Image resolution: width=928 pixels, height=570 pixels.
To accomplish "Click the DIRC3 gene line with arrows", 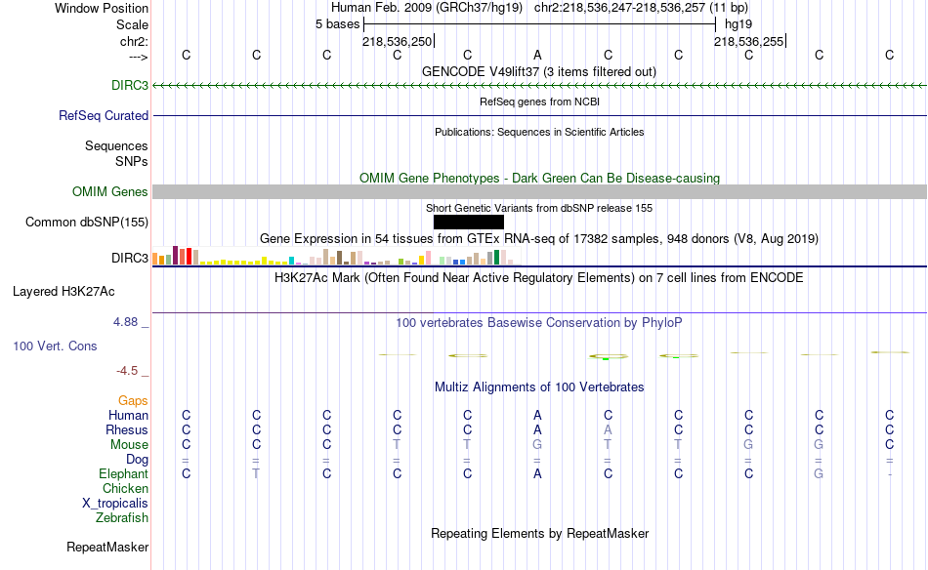I will click(540, 86).
